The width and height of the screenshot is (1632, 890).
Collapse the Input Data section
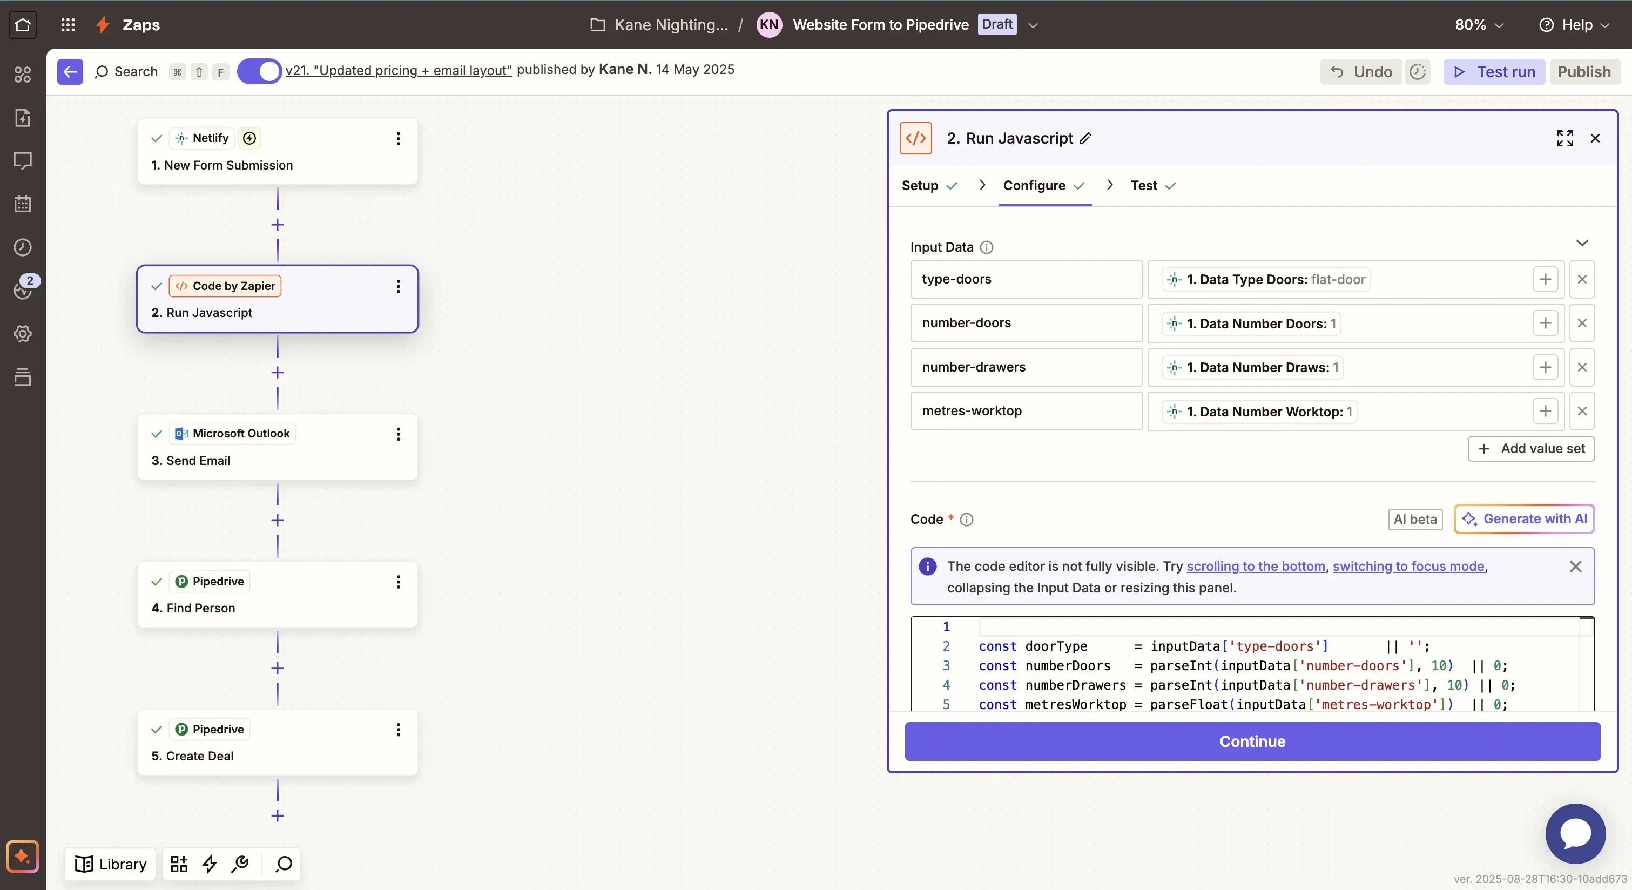point(1582,243)
